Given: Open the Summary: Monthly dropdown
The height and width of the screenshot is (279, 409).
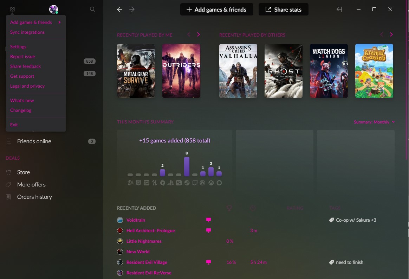Looking at the screenshot, I should pos(374,122).
